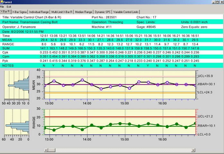The height and width of the screenshot is (154, 224).
Task: Click the Machine: #11 text
Action: click(x=102, y=27)
